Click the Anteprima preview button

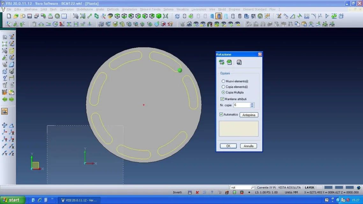tap(249, 115)
